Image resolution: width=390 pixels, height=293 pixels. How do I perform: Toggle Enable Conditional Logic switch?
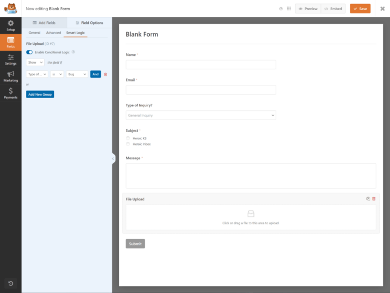29,52
